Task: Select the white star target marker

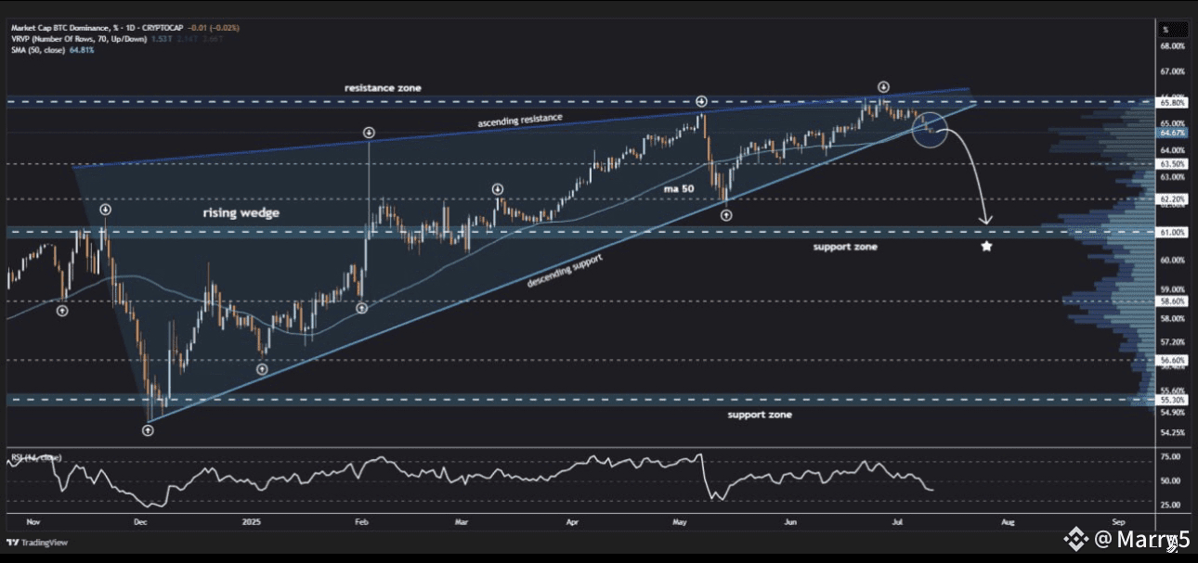Action: tap(986, 247)
